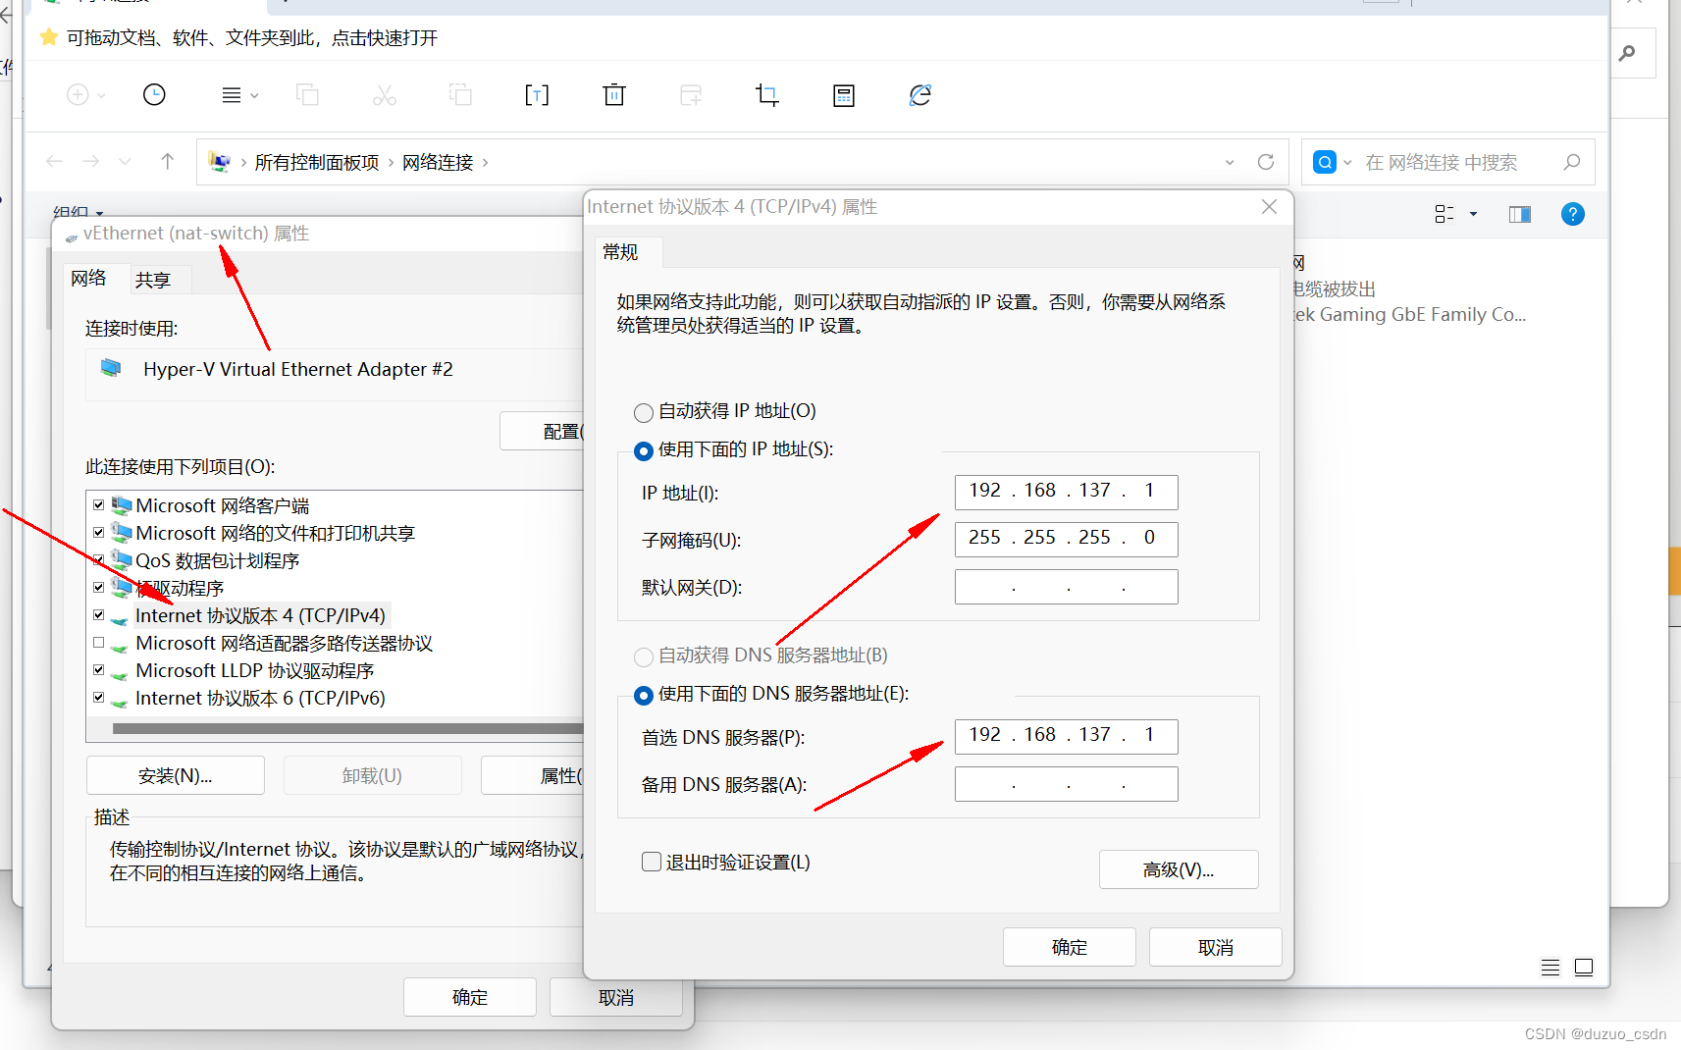Switch to details list view icon at bottom
This screenshot has width=1681, height=1050.
pos(1550,968)
